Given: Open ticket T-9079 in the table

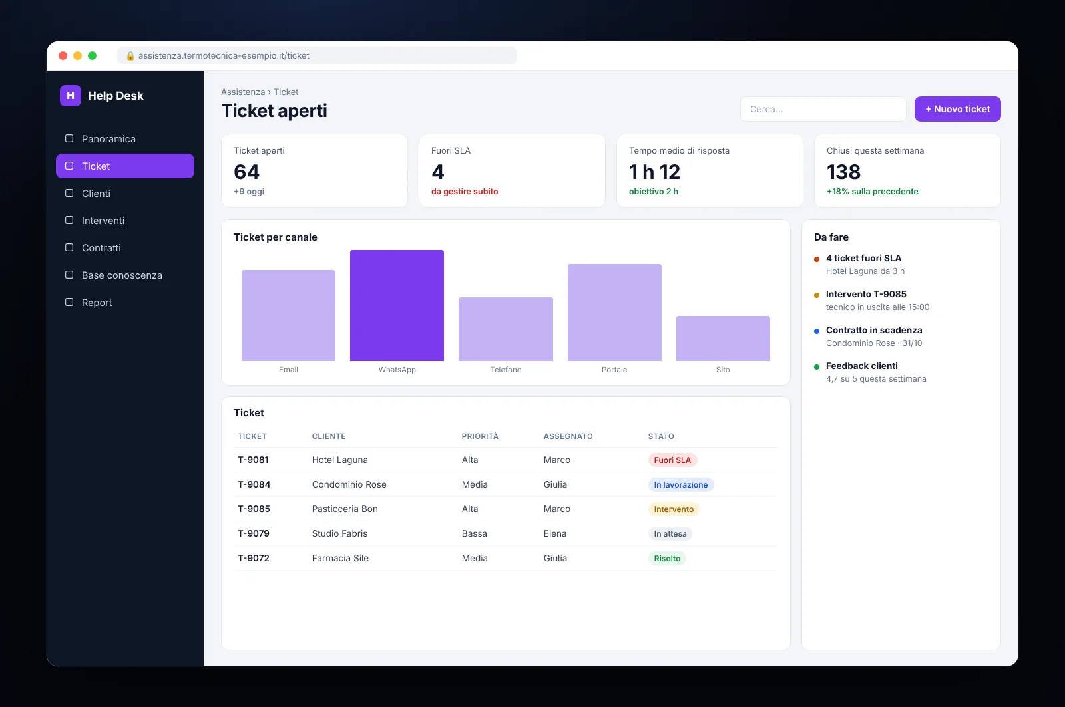Looking at the screenshot, I should [506, 534].
